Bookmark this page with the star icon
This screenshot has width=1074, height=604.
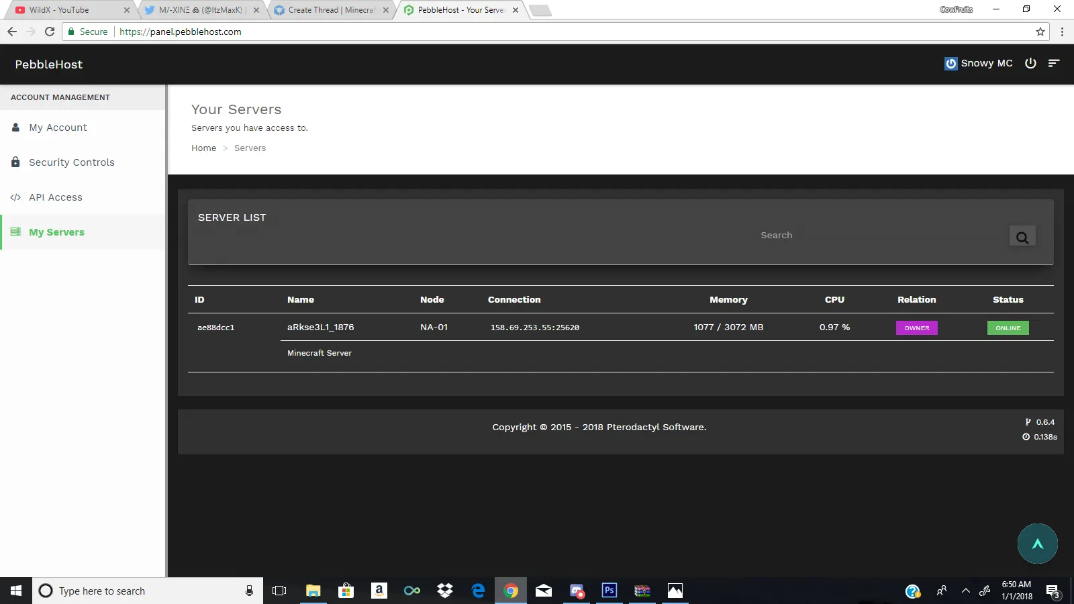point(1040,32)
